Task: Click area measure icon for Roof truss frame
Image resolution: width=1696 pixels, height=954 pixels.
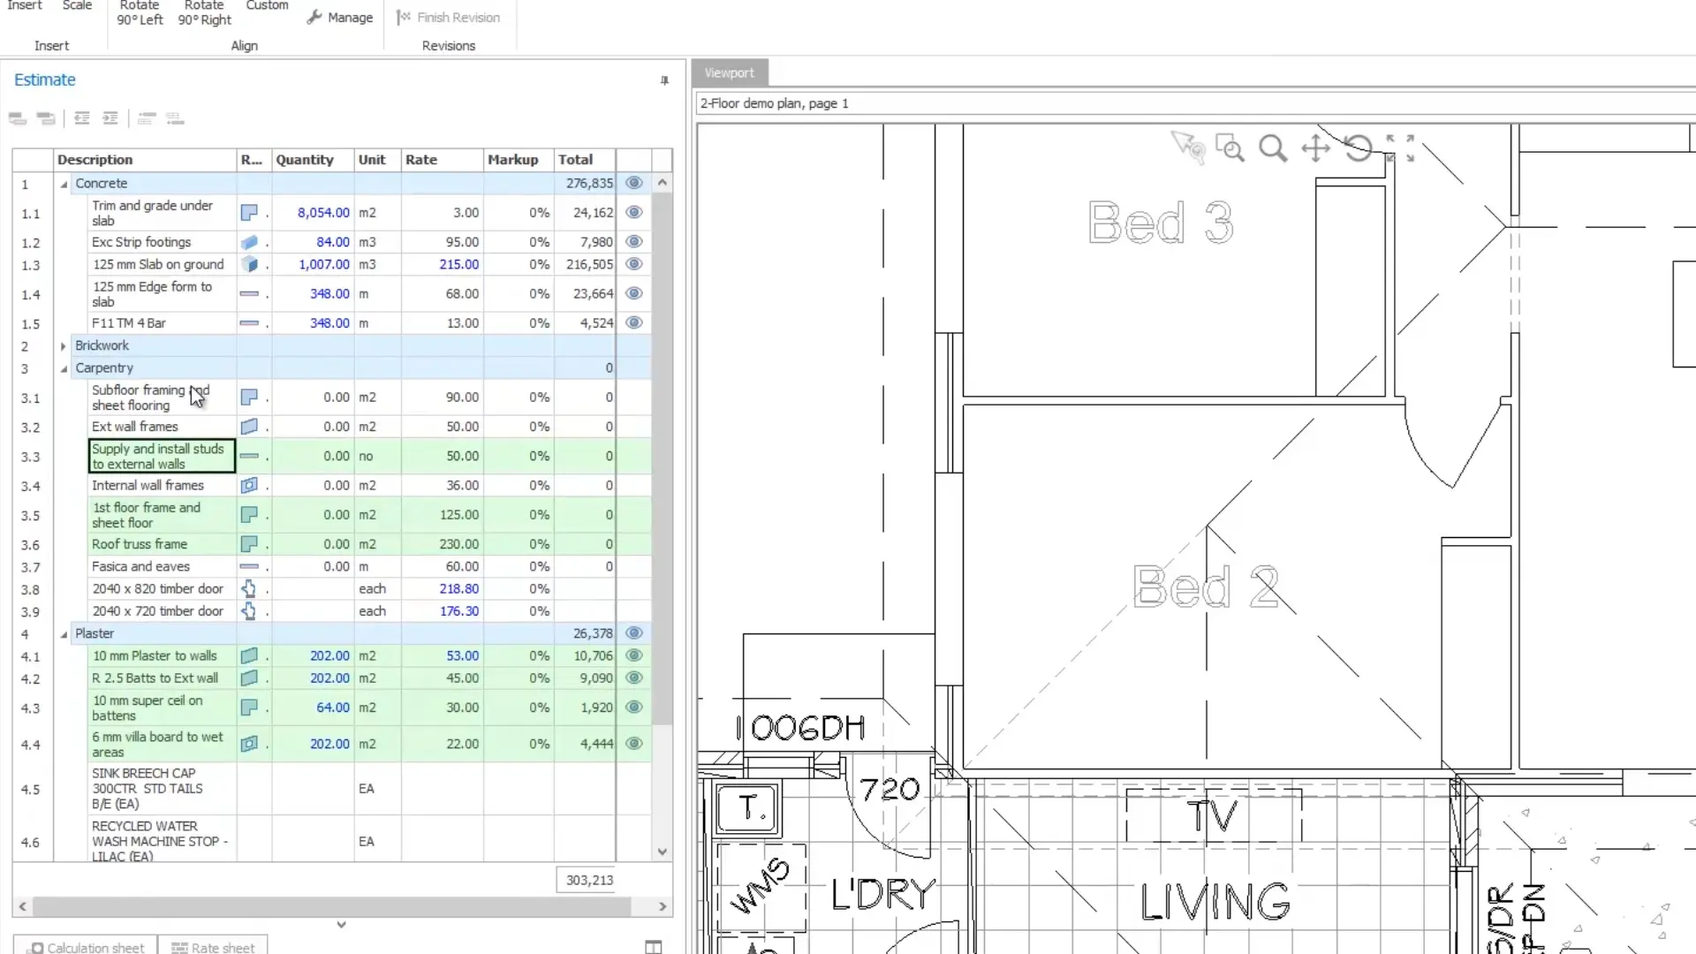Action: coord(249,544)
